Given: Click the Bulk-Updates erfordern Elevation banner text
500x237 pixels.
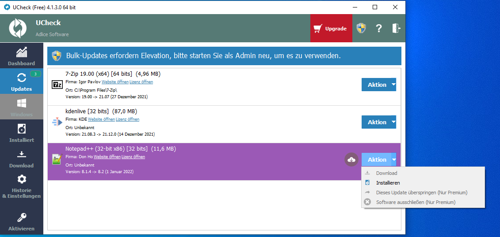Looking at the screenshot, I should tap(203, 56).
